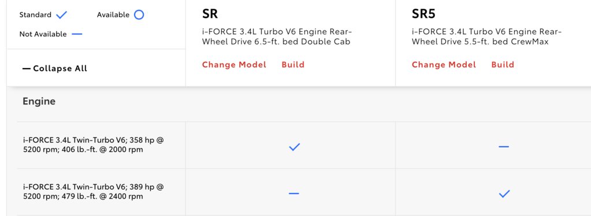
Task: Click the SR trim heading
Action: tap(210, 14)
